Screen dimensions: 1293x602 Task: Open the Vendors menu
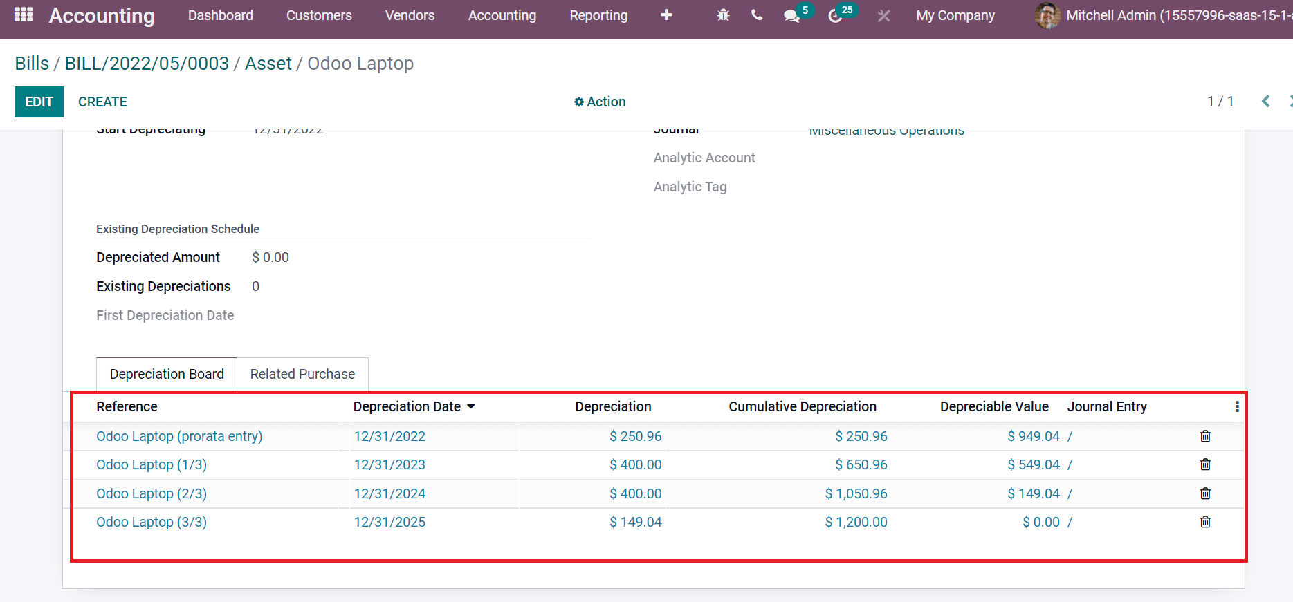pos(410,15)
